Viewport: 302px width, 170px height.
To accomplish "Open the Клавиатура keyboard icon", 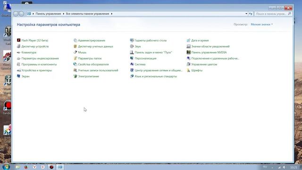I will coord(19,52).
